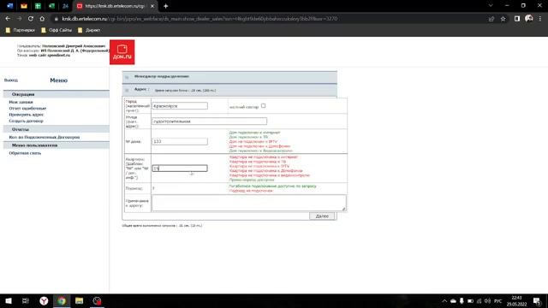Viewport: 548px width, 308px height.
Task: Open the Партнерки bookmarks folder
Action: coord(21,31)
